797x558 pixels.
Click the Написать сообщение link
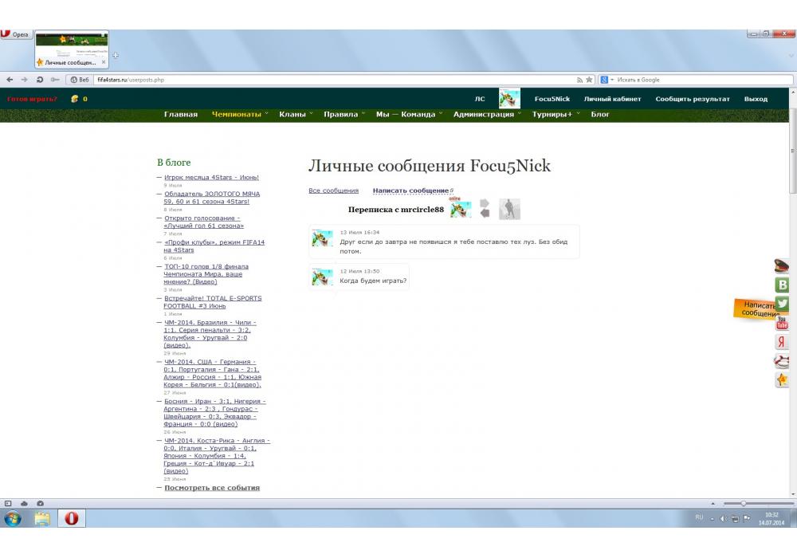pyautogui.click(x=410, y=191)
